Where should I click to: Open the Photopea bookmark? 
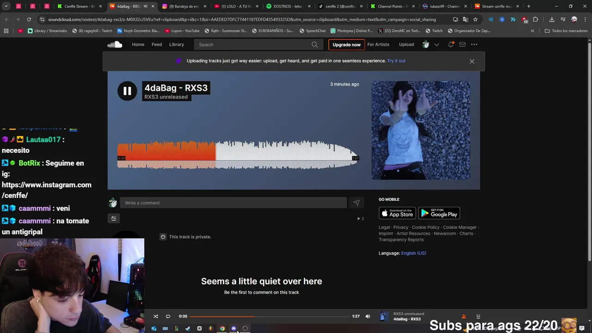[x=351, y=31]
